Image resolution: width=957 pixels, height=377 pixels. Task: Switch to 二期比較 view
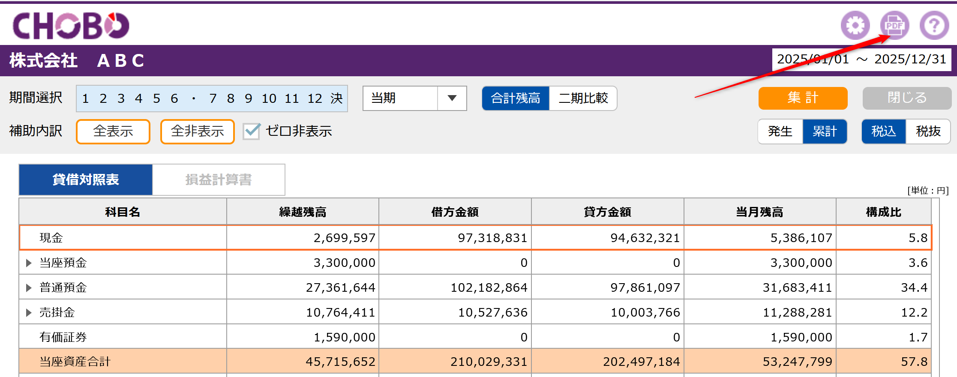(x=583, y=98)
